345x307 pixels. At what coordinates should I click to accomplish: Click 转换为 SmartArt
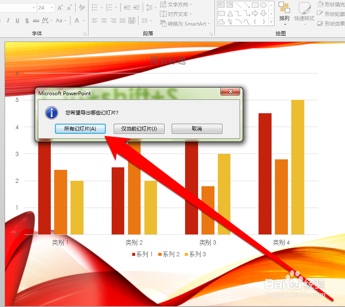[185, 23]
